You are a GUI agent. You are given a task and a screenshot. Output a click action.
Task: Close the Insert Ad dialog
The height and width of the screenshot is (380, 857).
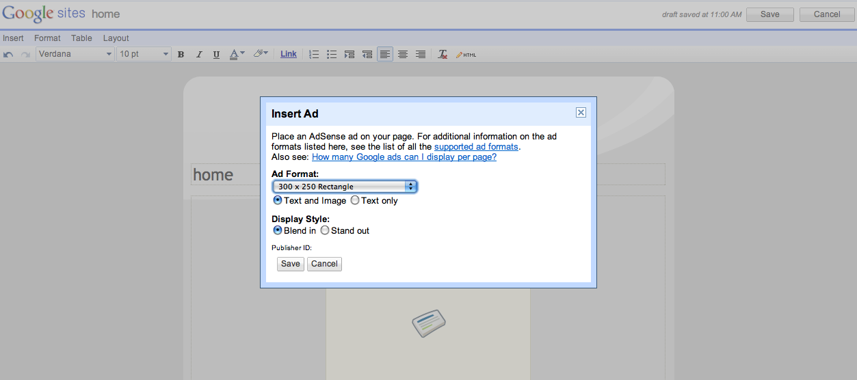581,113
